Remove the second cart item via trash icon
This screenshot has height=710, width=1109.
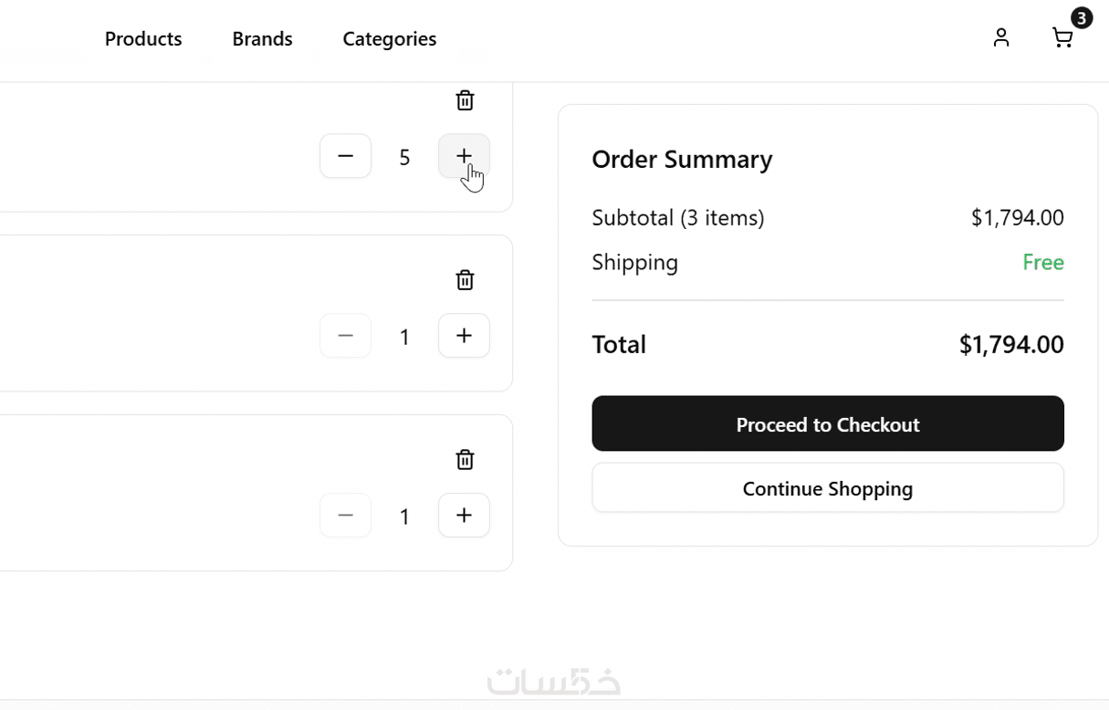(465, 280)
